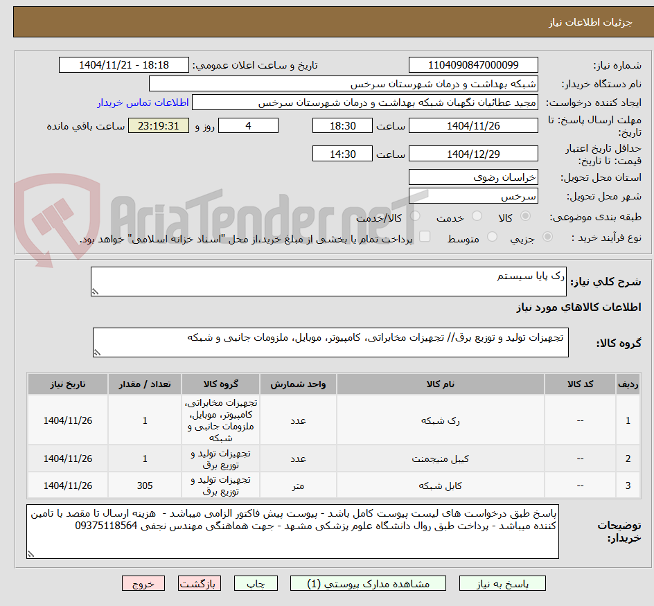Open اطلاعات تماس خریدار contact link
This screenshot has height=606, width=654.
[x=143, y=103]
